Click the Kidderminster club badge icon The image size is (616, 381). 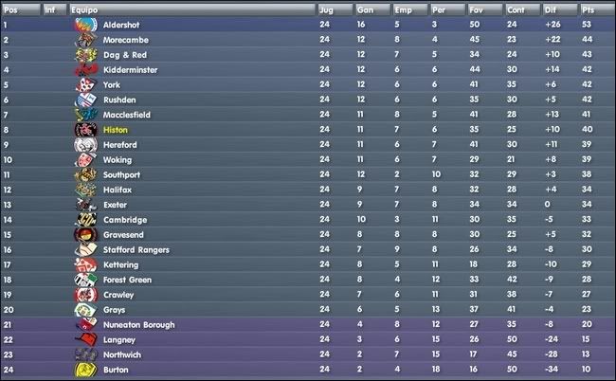click(x=85, y=70)
